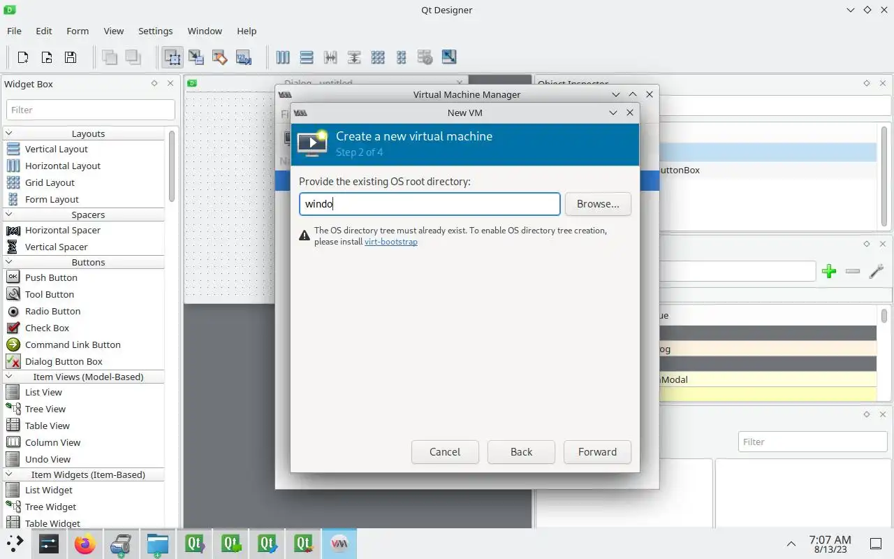Click the Open form toolbar icon
The image size is (894, 559).
click(x=47, y=57)
